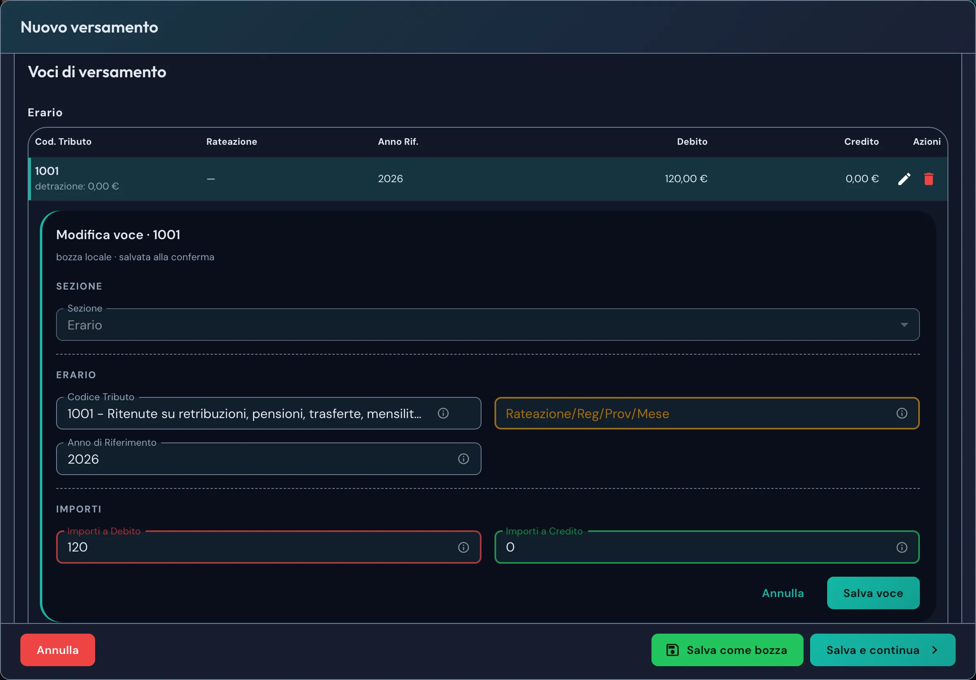Viewport: 976px width, 680px height.
Task: Open the Sezione dropdown showing Erario
Action: (488, 325)
